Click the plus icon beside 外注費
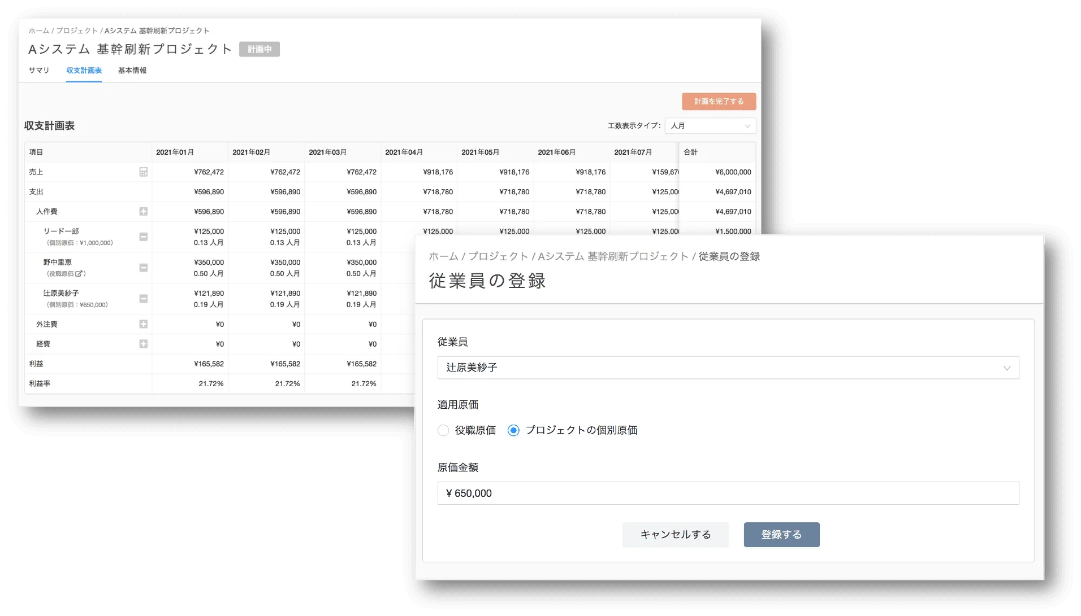This screenshot has width=1081, height=616. pyautogui.click(x=145, y=324)
